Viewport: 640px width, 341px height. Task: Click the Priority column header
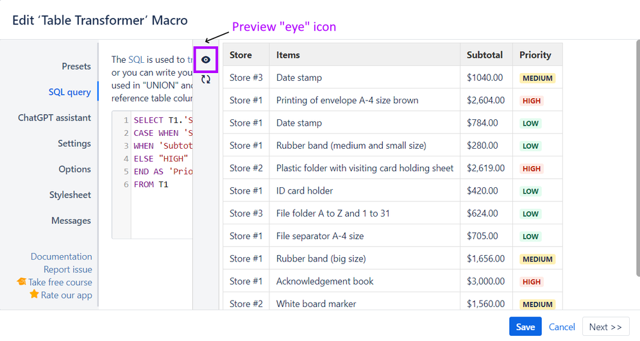point(535,55)
